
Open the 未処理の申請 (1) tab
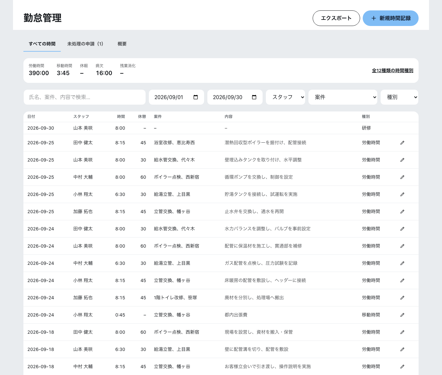tap(85, 44)
